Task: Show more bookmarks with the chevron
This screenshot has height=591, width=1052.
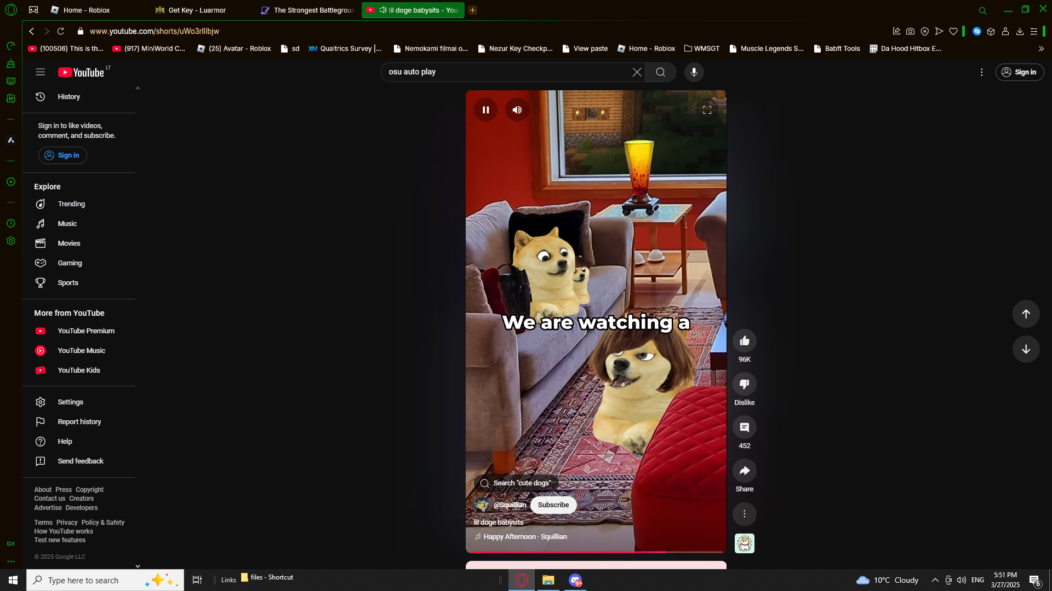Action: (1041, 49)
